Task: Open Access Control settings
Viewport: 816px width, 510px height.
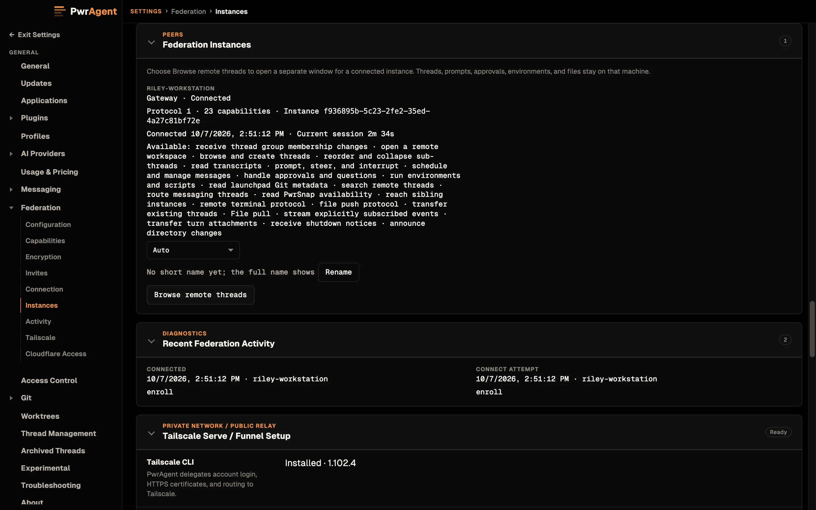Action: [x=49, y=381]
